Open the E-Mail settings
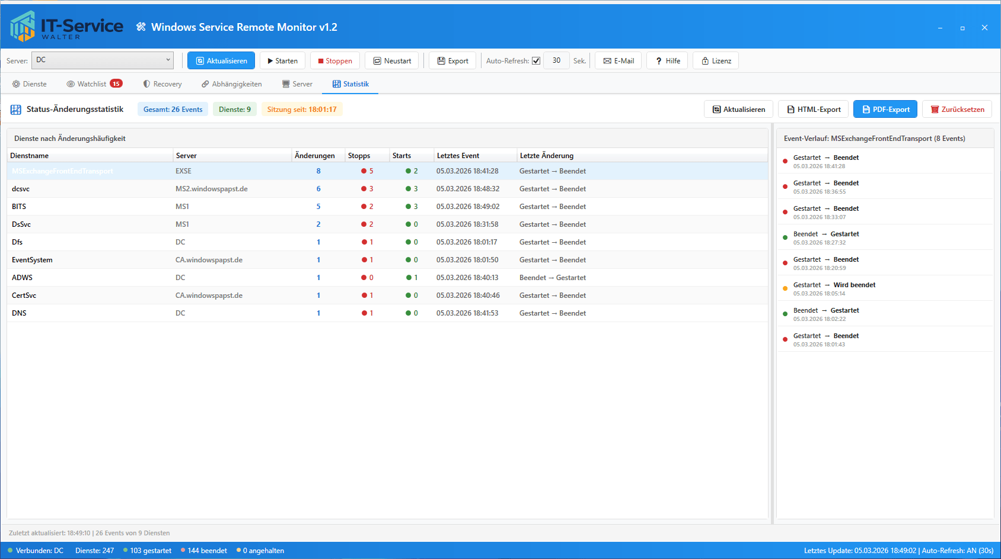1001x559 pixels. (618, 61)
